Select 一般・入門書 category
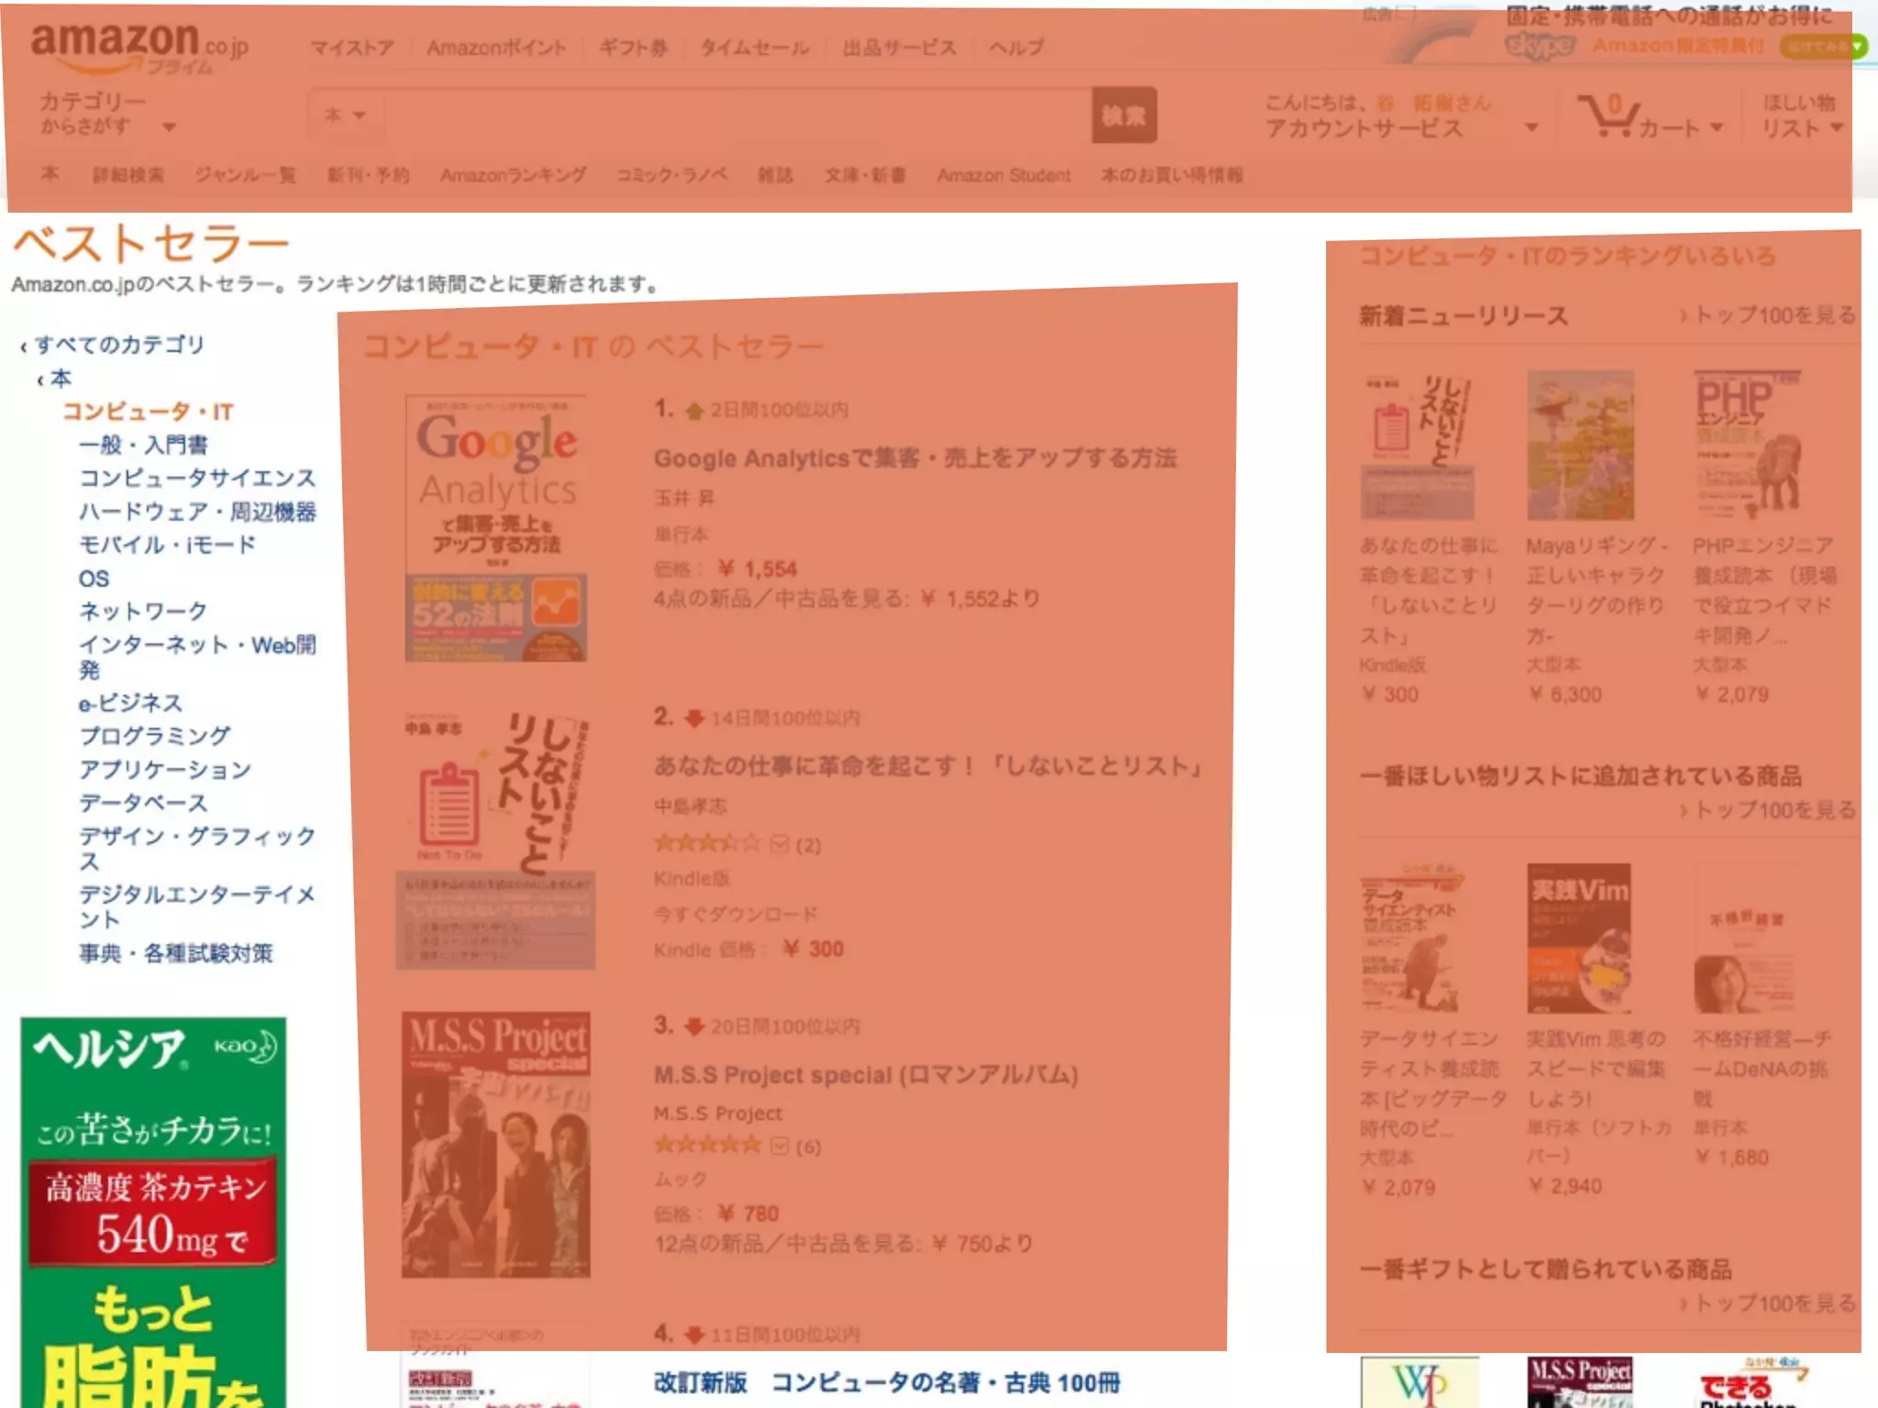Viewport: 1878px width, 1408px height. point(143,445)
